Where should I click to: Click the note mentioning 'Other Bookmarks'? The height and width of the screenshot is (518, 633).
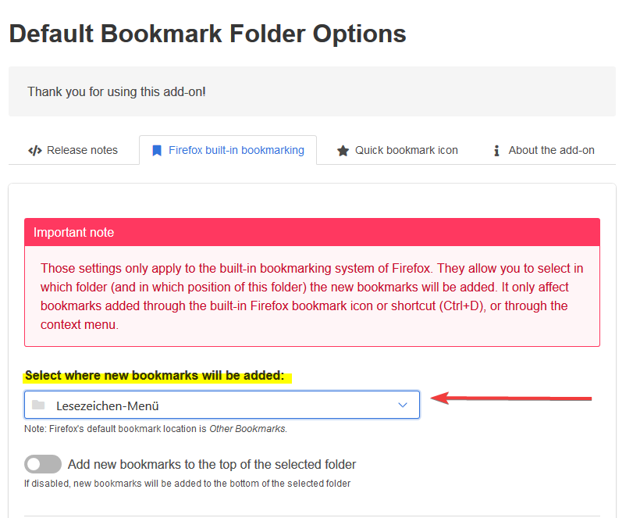pyautogui.click(x=155, y=429)
